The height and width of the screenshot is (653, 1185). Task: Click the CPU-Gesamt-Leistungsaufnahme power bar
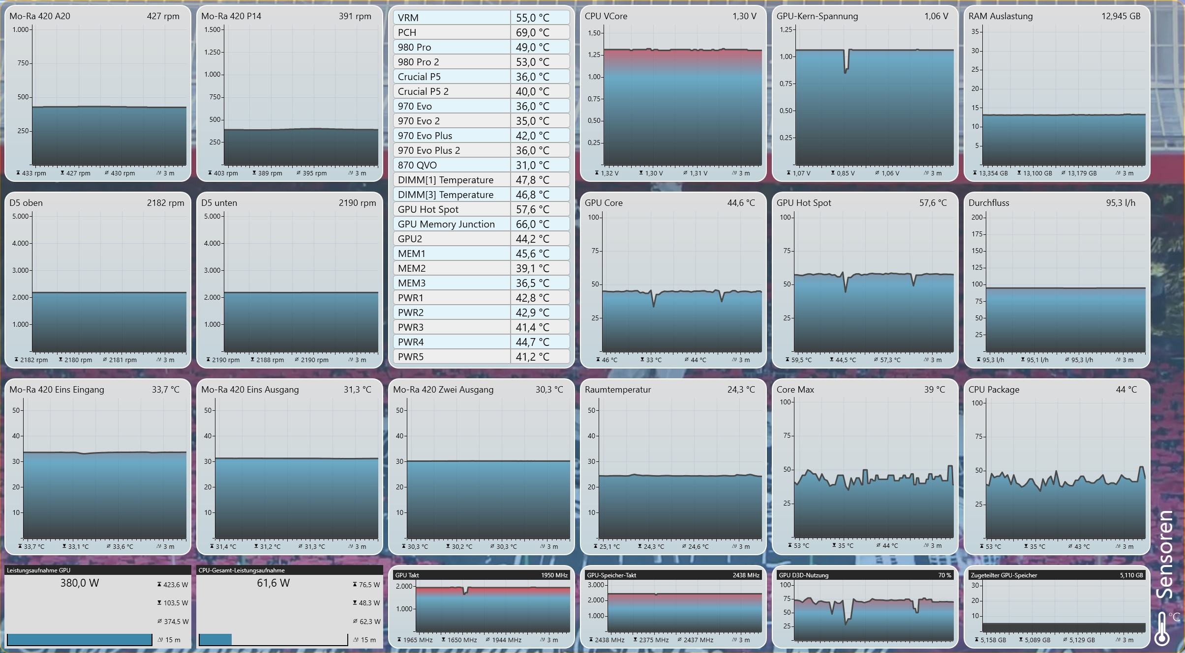pos(273,640)
